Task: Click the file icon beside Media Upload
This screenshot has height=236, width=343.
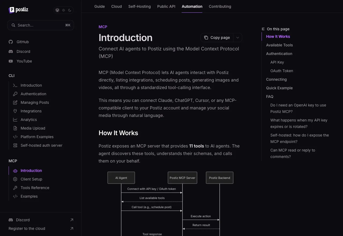Action: (15, 128)
